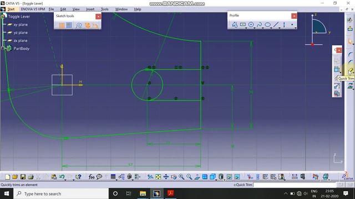The image size is (355, 199).
Task: Select the Ellipse tool in Profile toolbar
Action: point(267,24)
